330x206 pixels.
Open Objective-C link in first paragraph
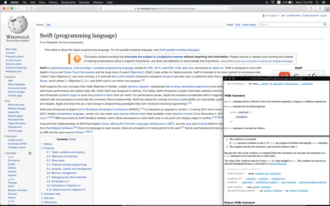coord(137,72)
